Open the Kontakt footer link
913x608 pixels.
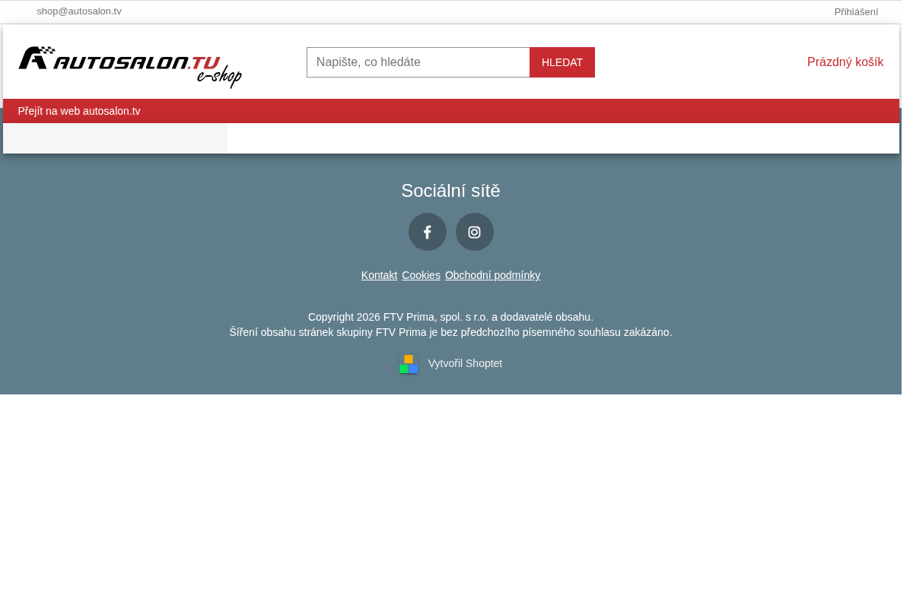(379, 275)
